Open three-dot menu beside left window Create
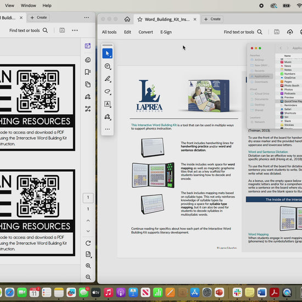The height and width of the screenshot is (302, 302). coord(86,18)
